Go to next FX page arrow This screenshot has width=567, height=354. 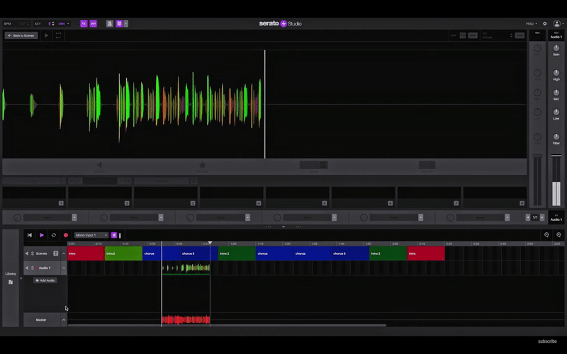coord(542,217)
